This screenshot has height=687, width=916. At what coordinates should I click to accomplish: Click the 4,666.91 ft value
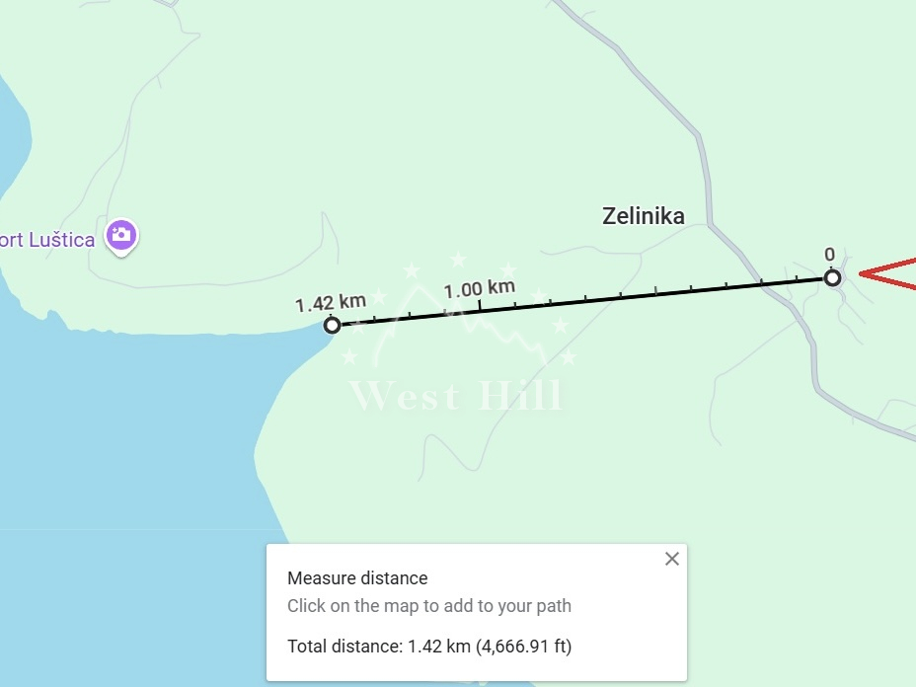click(523, 647)
